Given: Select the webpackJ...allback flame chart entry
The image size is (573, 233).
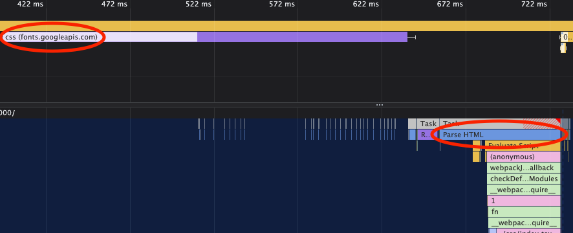Looking at the screenshot, I should click(x=524, y=168).
